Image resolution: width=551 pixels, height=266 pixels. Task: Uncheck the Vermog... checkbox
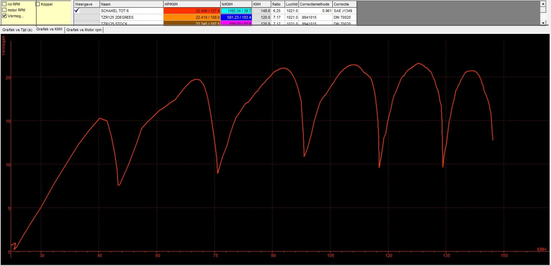4,16
